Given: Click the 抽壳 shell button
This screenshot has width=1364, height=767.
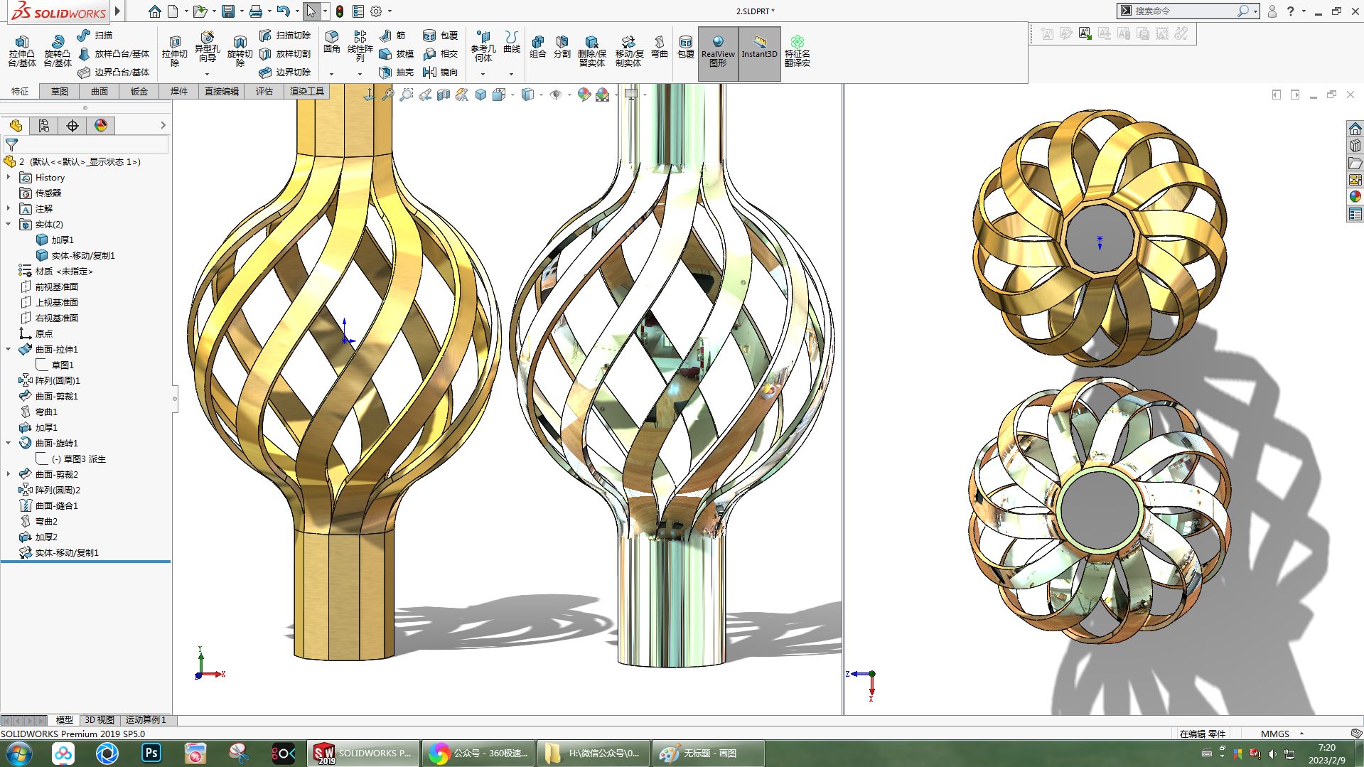Looking at the screenshot, I should pos(397,72).
